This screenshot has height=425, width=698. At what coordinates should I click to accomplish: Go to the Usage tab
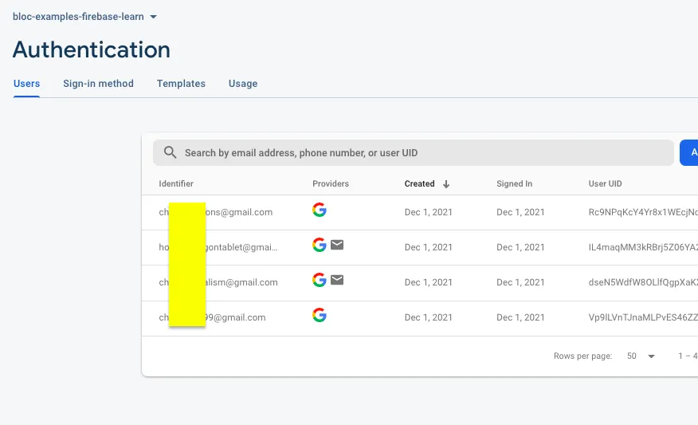243,84
